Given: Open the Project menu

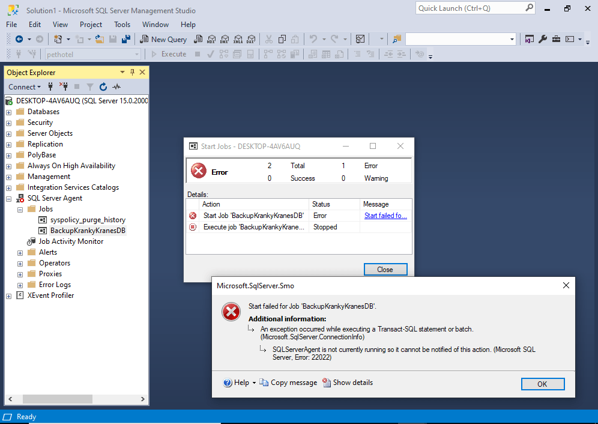Looking at the screenshot, I should point(91,25).
